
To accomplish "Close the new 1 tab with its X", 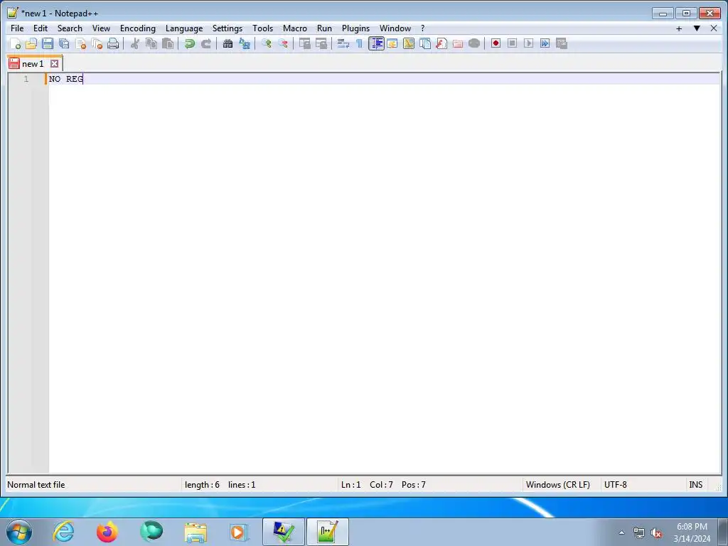I will tap(54, 63).
